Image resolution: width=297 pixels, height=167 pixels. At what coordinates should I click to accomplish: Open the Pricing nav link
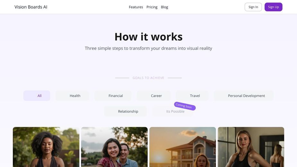coord(152,7)
